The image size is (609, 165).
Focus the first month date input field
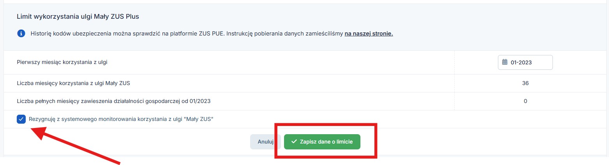click(525, 62)
